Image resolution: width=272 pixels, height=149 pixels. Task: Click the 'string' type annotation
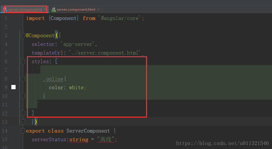coord(79,140)
